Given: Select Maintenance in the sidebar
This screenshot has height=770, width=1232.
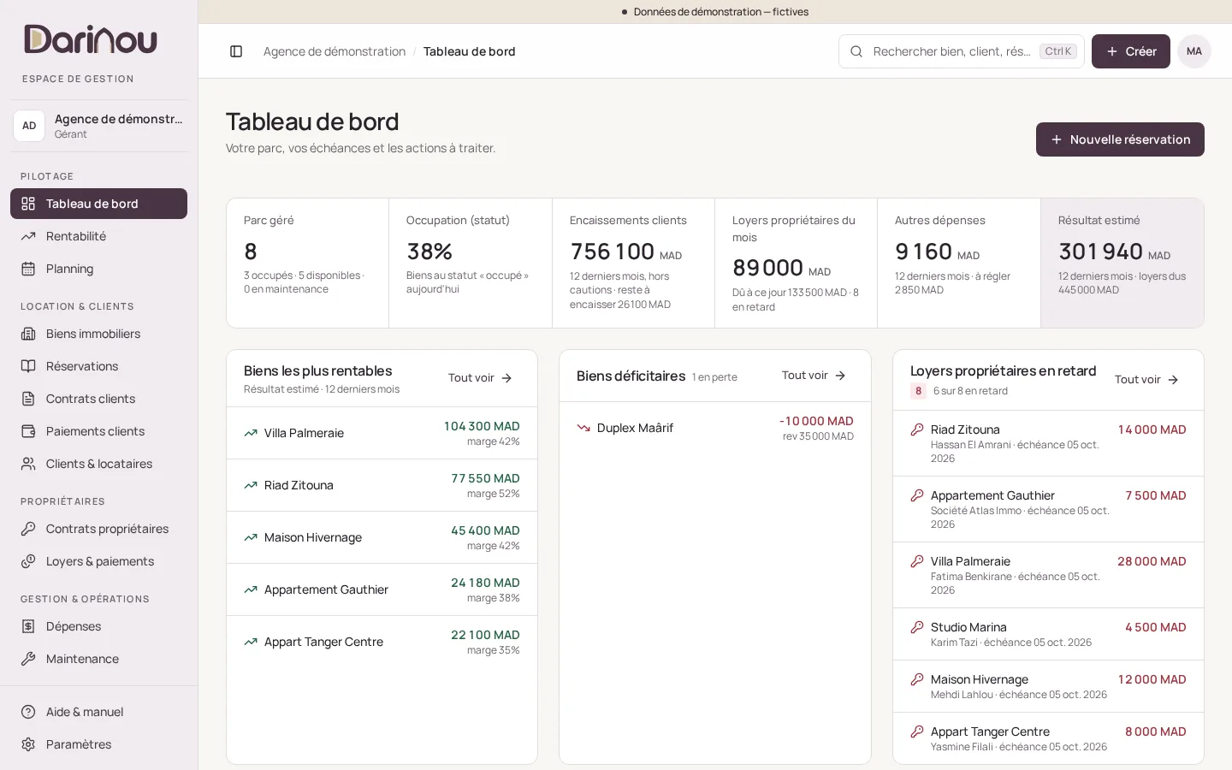Looking at the screenshot, I should coord(99,659).
